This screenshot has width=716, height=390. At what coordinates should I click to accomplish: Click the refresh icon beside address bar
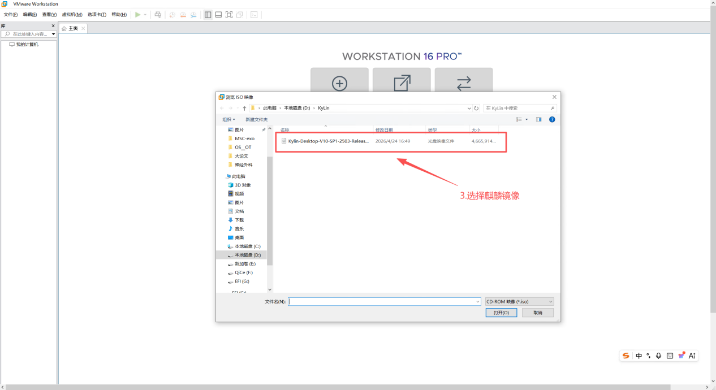tap(476, 108)
